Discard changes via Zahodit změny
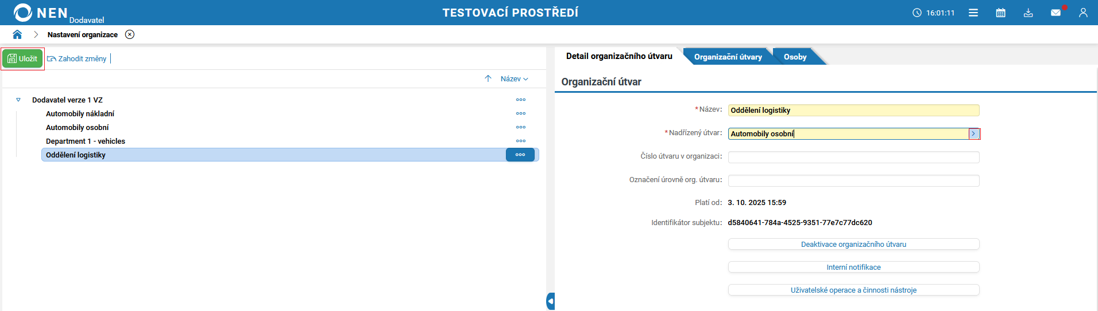 point(77,58)
